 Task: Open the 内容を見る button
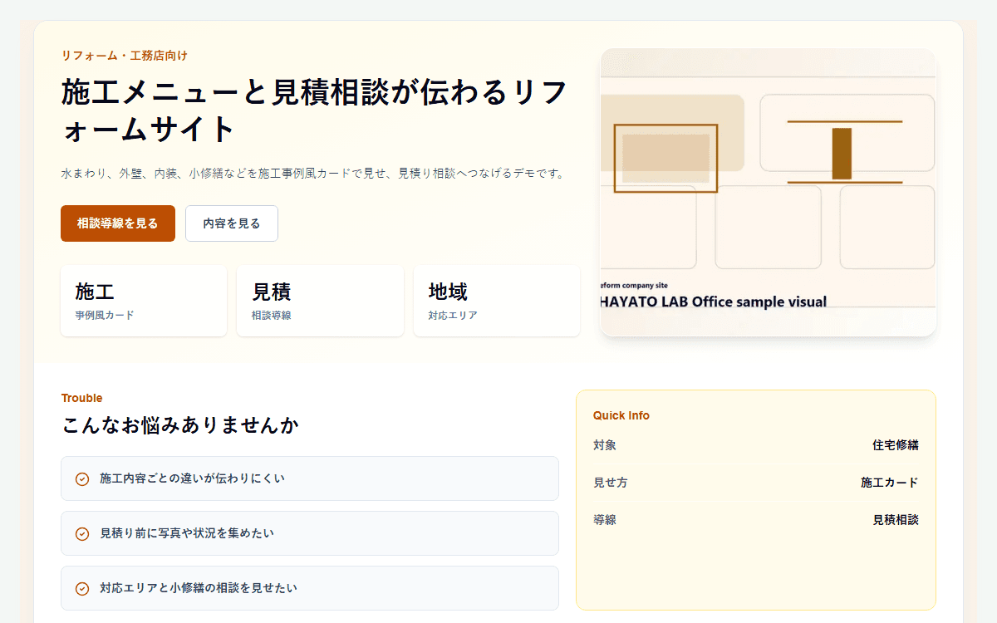pyautogui.click(x=232, y=223)
